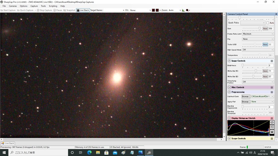Screen dimensions: 278x156
Task: Click the Start Capture toolbar button
Action: pos(8,10)
